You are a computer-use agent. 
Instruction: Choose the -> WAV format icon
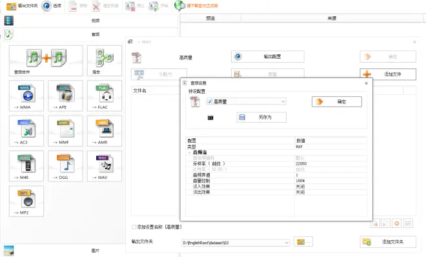(105, 166)
